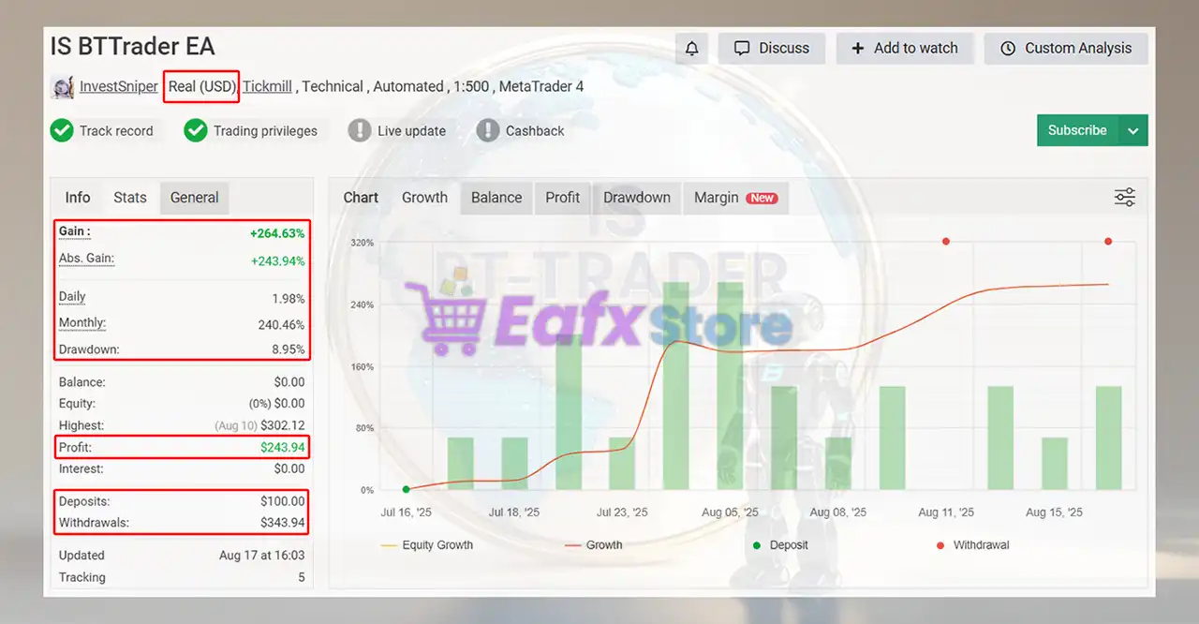This screenshot has width=1199, height=624.
Task: Click the Track record check icon
Action: point(62,130)
